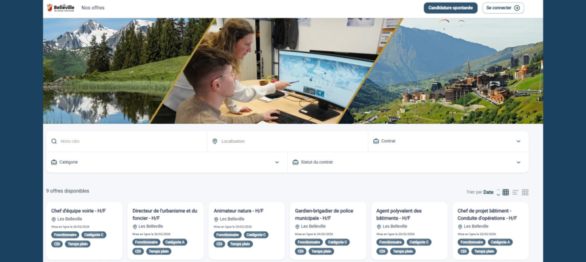Open the Nos offres menu item
The width and height of the screenshot is (586, 262).
93,8
